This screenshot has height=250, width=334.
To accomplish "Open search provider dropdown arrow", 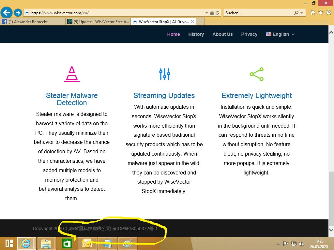I will pyautogui.click(x=301, y=13).
